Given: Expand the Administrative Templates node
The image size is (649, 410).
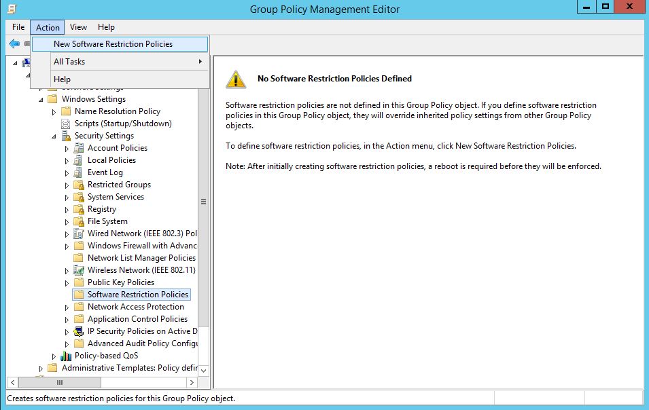Looking at the screenshot, I should 41,369.
